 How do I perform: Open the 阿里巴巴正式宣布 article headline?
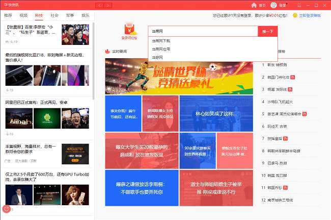coord(36,103)
